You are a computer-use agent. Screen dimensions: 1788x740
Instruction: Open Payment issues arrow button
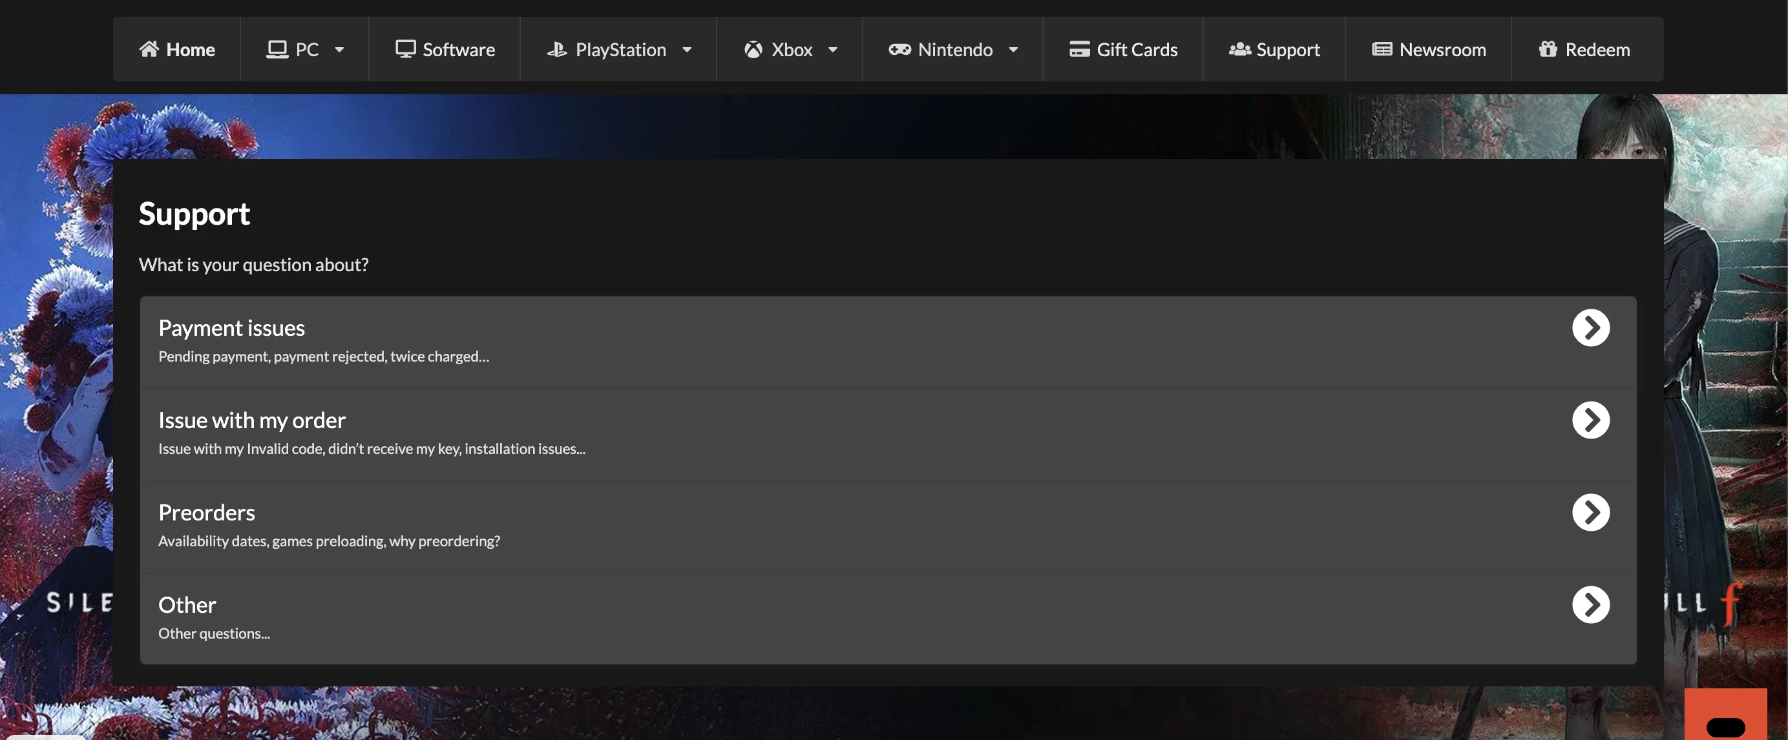[1590, 327]
